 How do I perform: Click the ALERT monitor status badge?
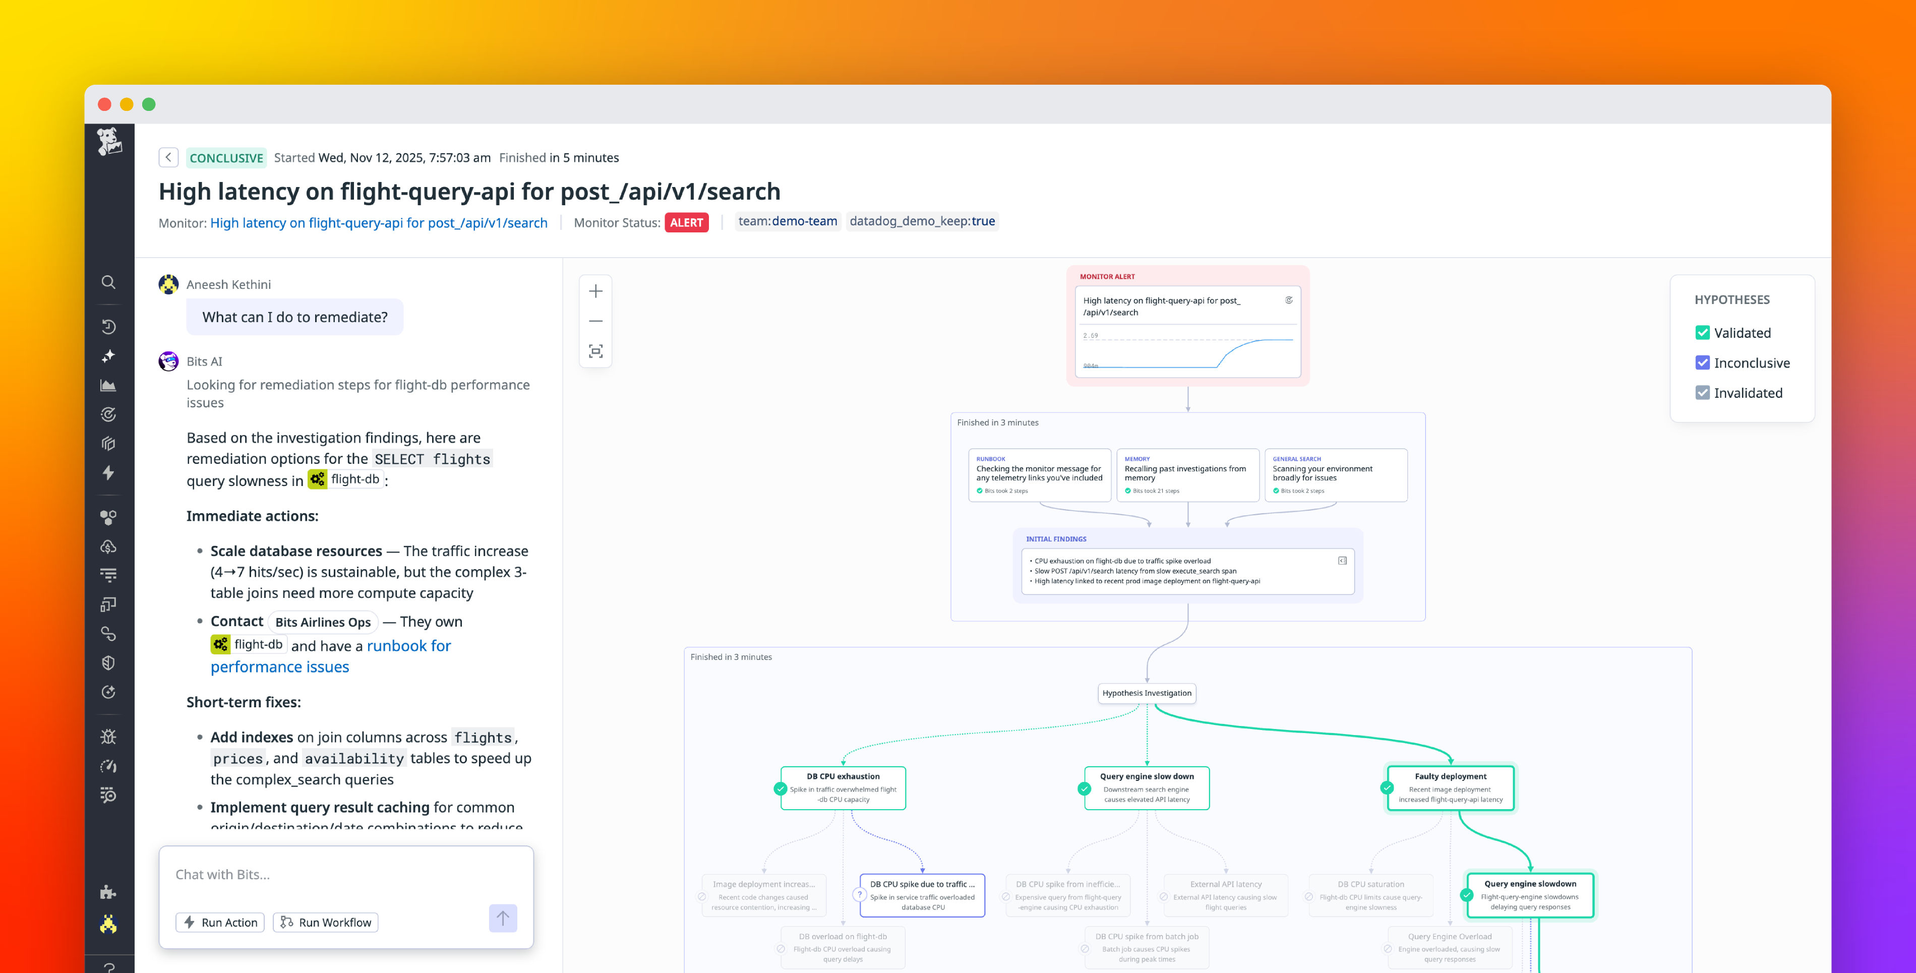tap(687, 222)
